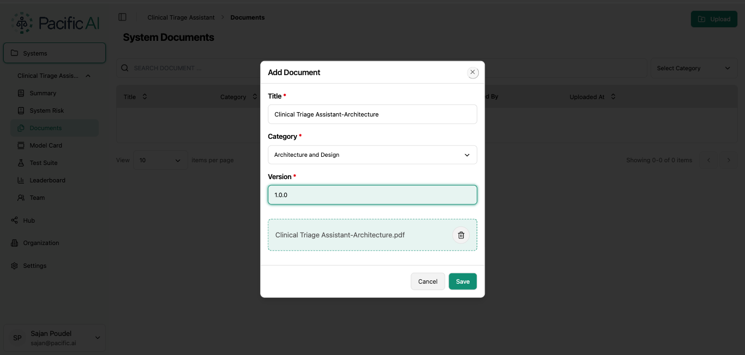
Task: Open the Select Category filter dropdown
Action: (x=693, y=68)
